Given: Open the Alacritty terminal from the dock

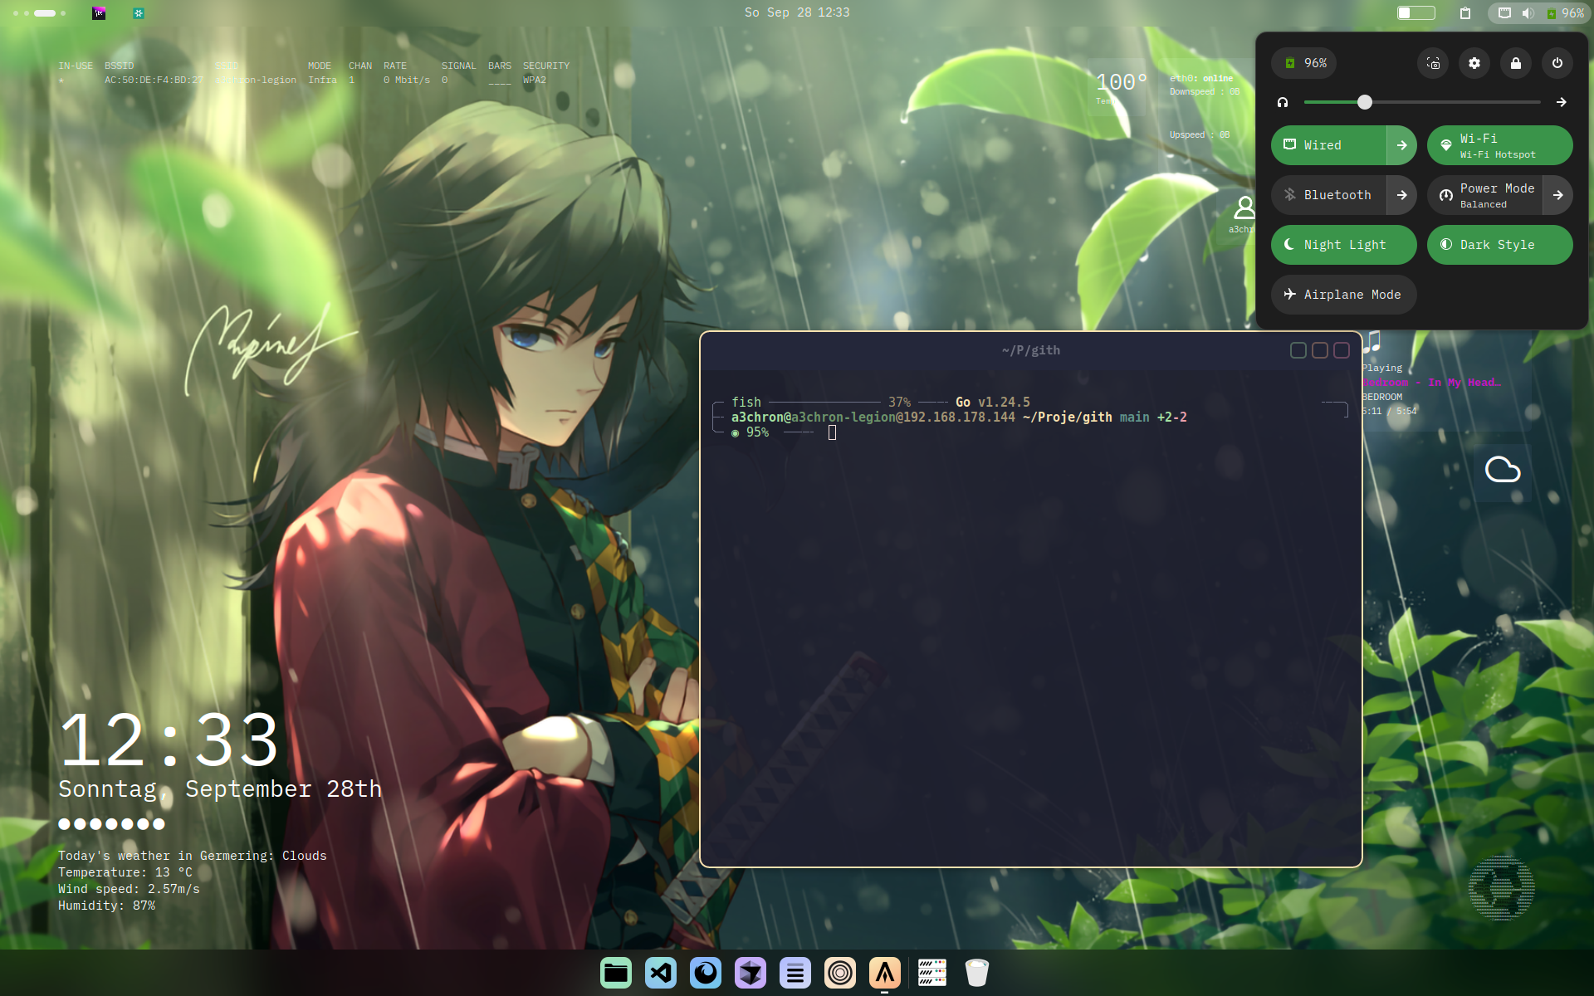Looking at the screenshot, I should click(x=885, y=973).
